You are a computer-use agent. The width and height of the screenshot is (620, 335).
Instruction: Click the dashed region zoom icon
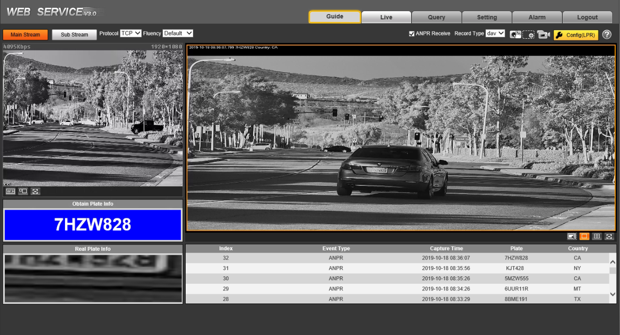[x=528, y=35]
